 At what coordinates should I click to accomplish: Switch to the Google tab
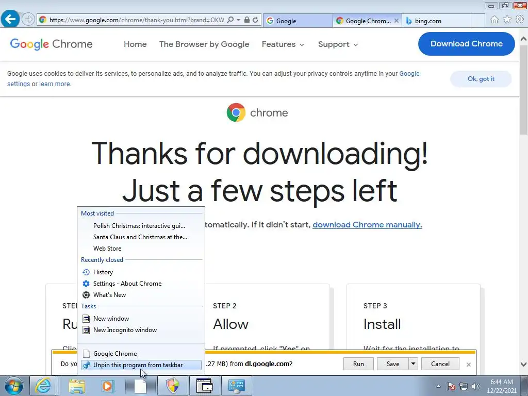click(298, 21)
